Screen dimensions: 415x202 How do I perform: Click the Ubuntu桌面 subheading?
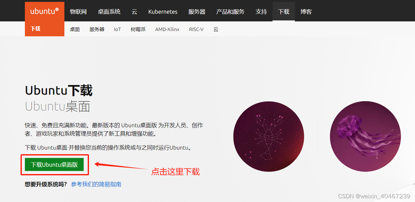pos(58,106)
